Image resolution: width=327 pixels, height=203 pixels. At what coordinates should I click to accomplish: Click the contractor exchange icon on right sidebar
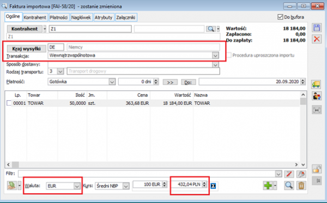[316, 96]
